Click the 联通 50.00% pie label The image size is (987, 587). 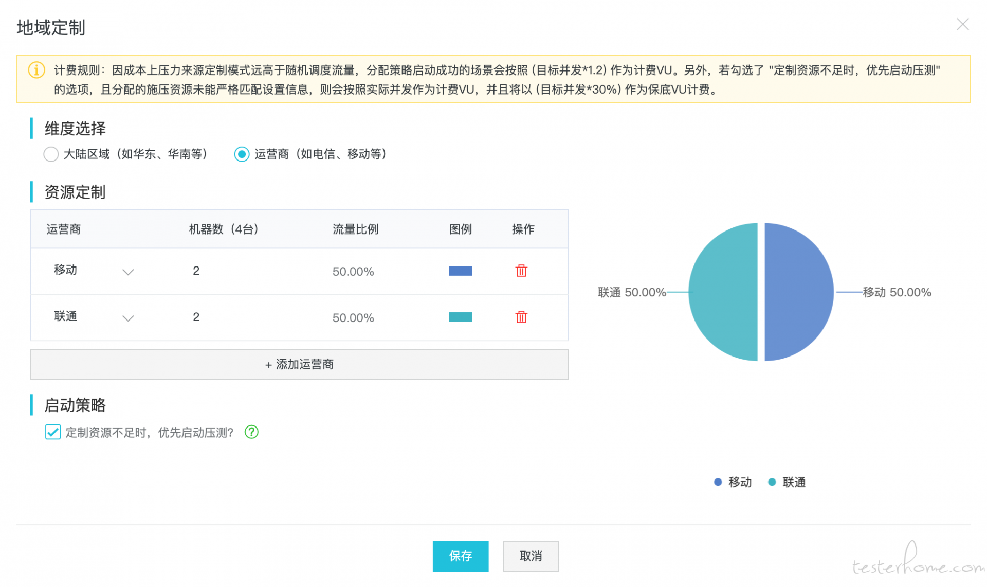632,292
